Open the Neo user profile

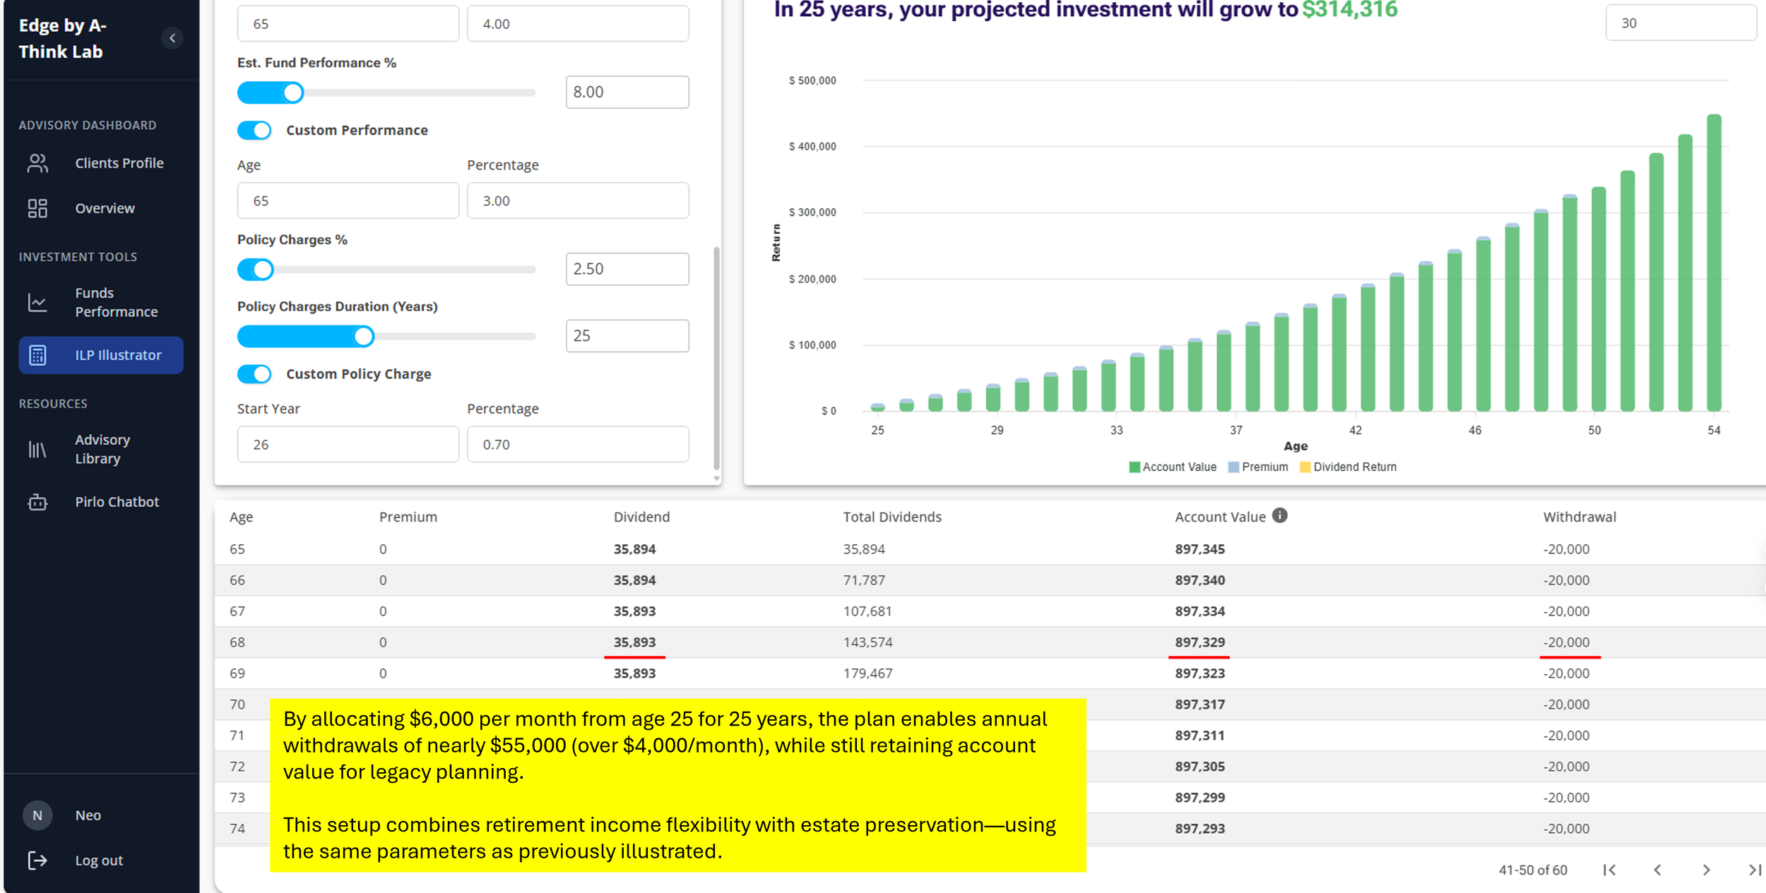click(x=88, y=815)
